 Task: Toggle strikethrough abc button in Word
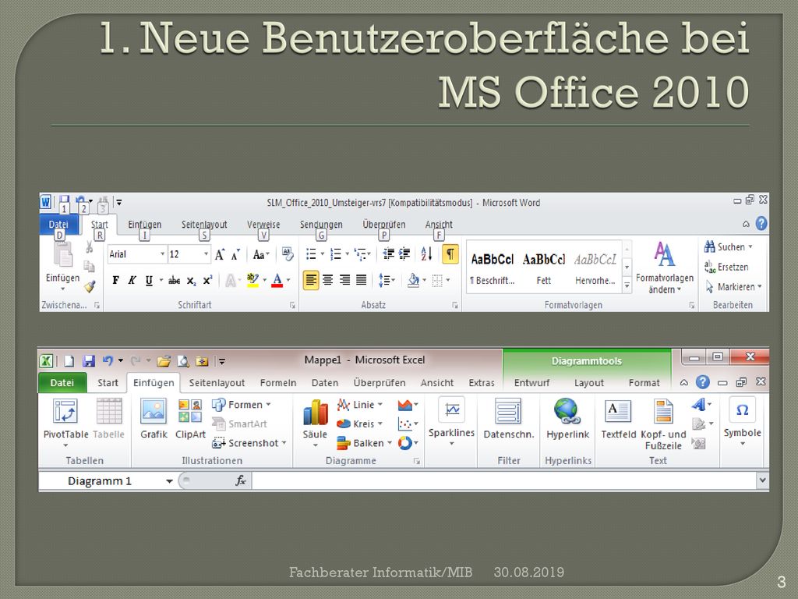[174, 280]
